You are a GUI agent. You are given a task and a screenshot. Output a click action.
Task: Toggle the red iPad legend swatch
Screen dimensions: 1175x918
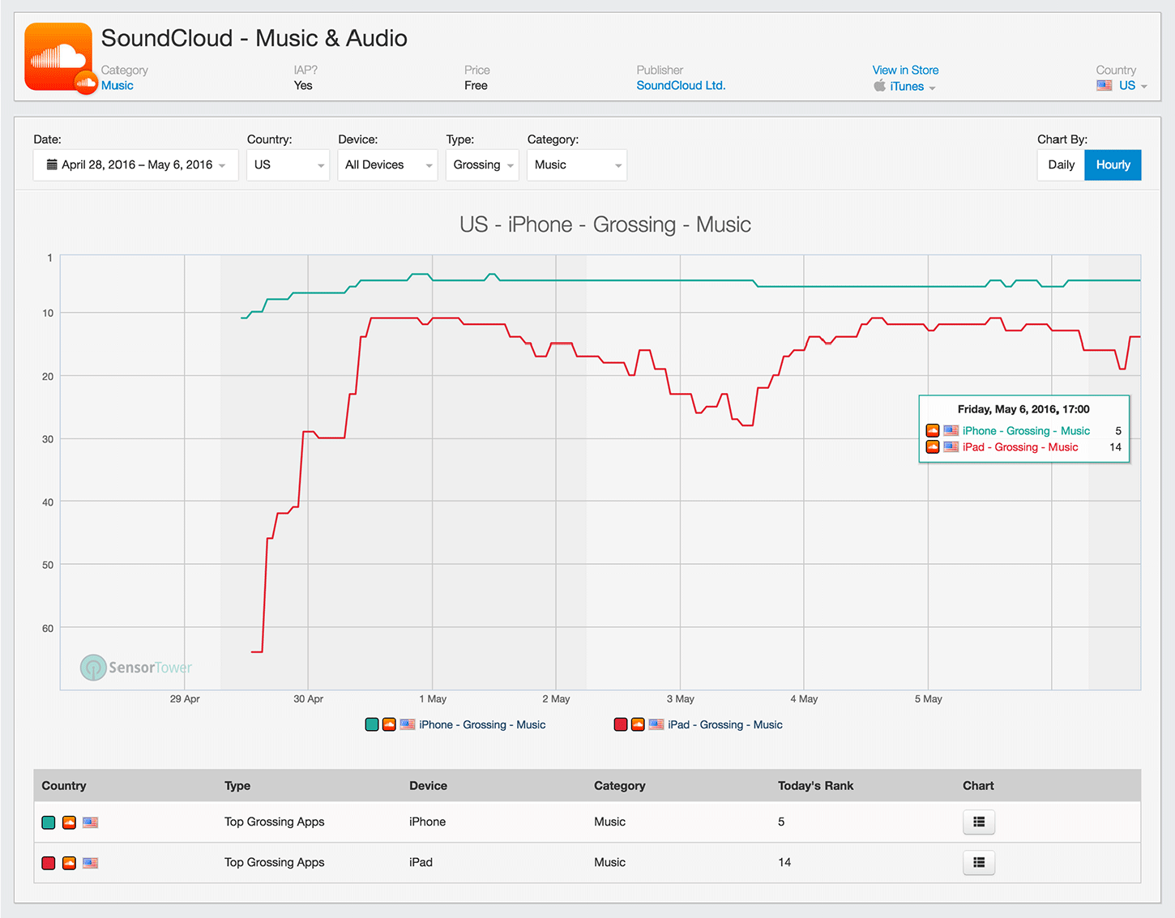(621, 724)
